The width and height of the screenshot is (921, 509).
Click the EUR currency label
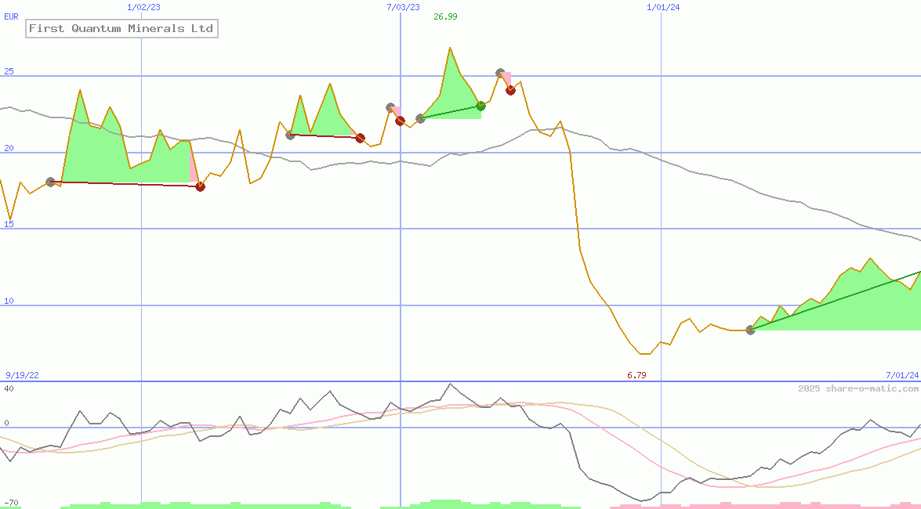coord(11,16)
